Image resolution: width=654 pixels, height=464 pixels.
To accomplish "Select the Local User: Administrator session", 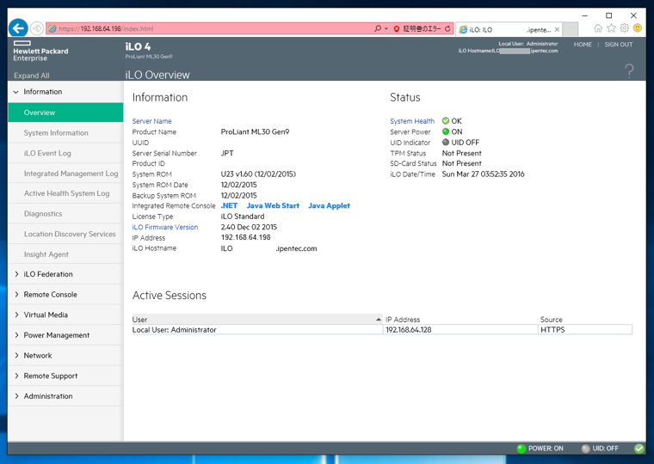I will click(257, 330).
